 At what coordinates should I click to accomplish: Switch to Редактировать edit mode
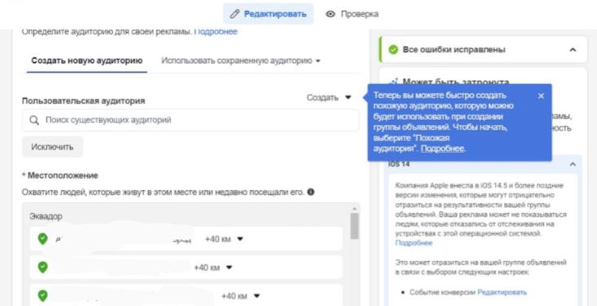268,14
